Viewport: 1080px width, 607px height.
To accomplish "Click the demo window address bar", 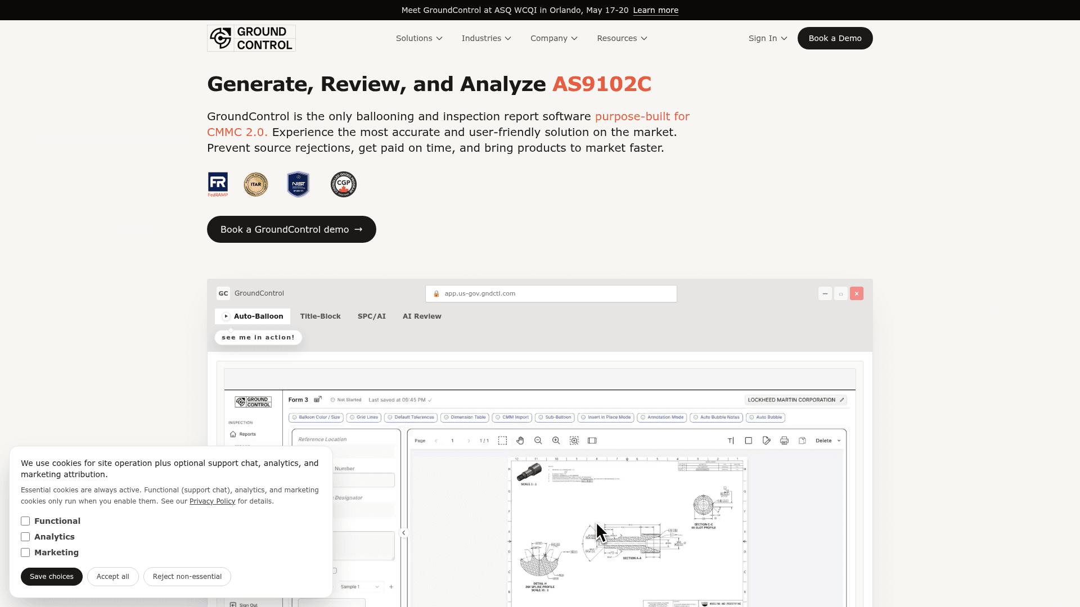I will [x=551, y=293].
